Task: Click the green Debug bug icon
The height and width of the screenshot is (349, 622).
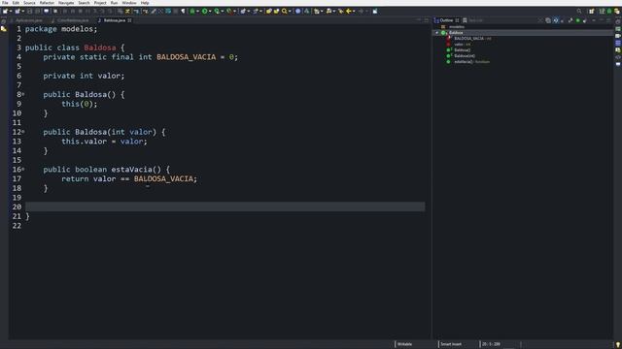Action: (x=192, y=11)
